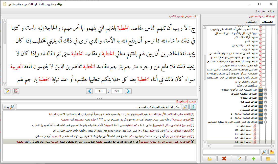This screenshot has width=278, height=164.
Task: Open the PDF view button below the text viewer
Action: (x=16, y=91)
